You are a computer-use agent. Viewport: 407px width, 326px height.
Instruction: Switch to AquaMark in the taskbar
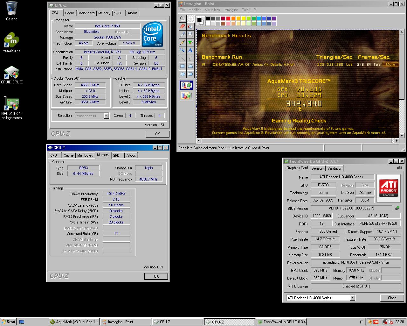coord(74,322)
